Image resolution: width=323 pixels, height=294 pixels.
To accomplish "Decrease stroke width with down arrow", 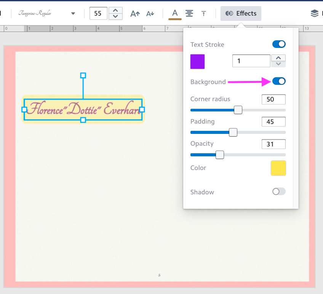I will pos(278,64).
